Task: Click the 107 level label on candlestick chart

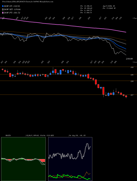Action: 132,95
